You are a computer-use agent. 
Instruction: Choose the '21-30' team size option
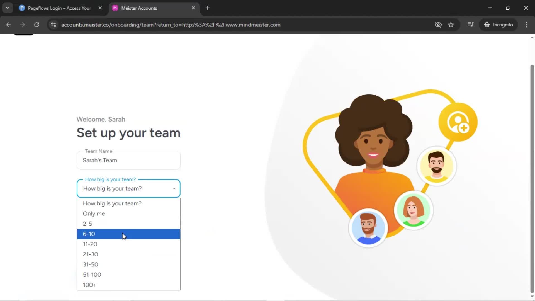(128, 254)
